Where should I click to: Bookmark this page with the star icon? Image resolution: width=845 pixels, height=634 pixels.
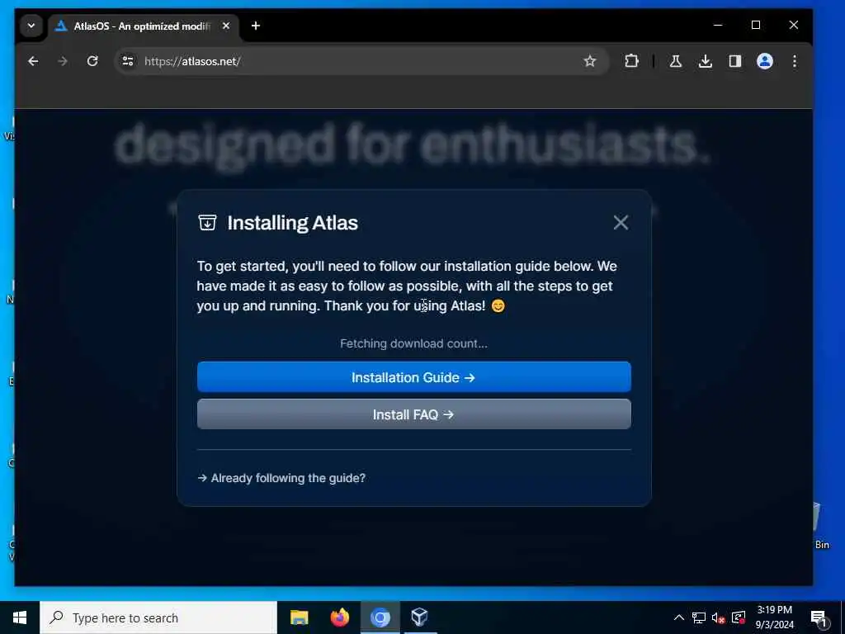pyautogui.click(x=589, y=61)
